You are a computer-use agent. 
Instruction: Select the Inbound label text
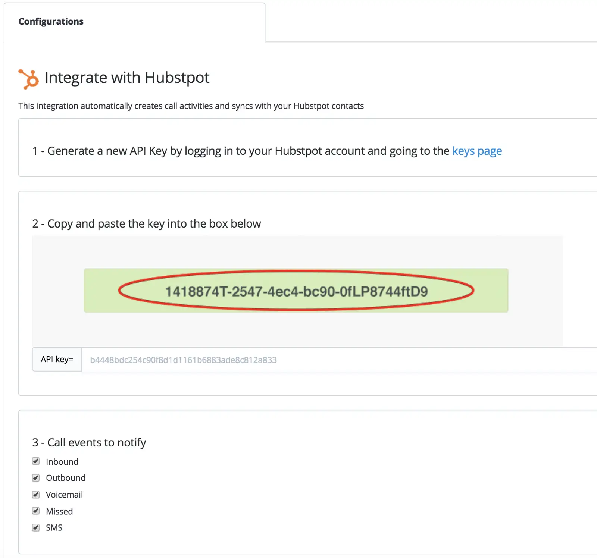coord(62,461)
